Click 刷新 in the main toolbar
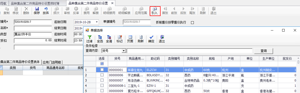 [x=203, y=11]
